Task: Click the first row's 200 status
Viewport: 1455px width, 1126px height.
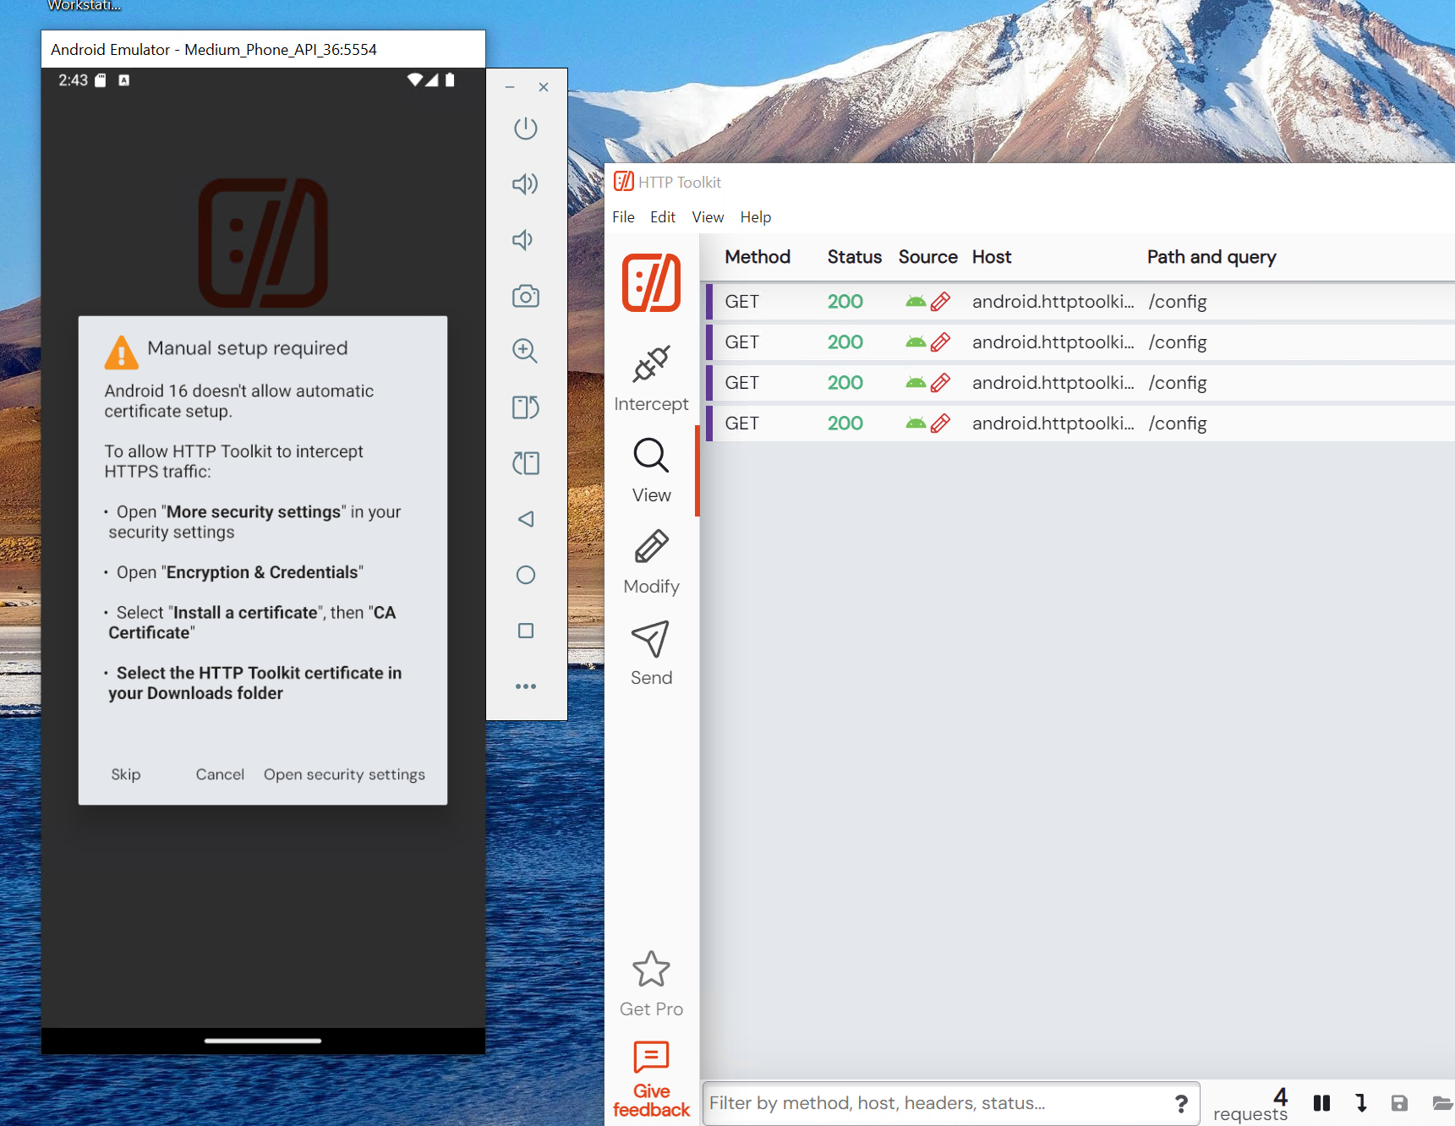Action: pos(845,302)
